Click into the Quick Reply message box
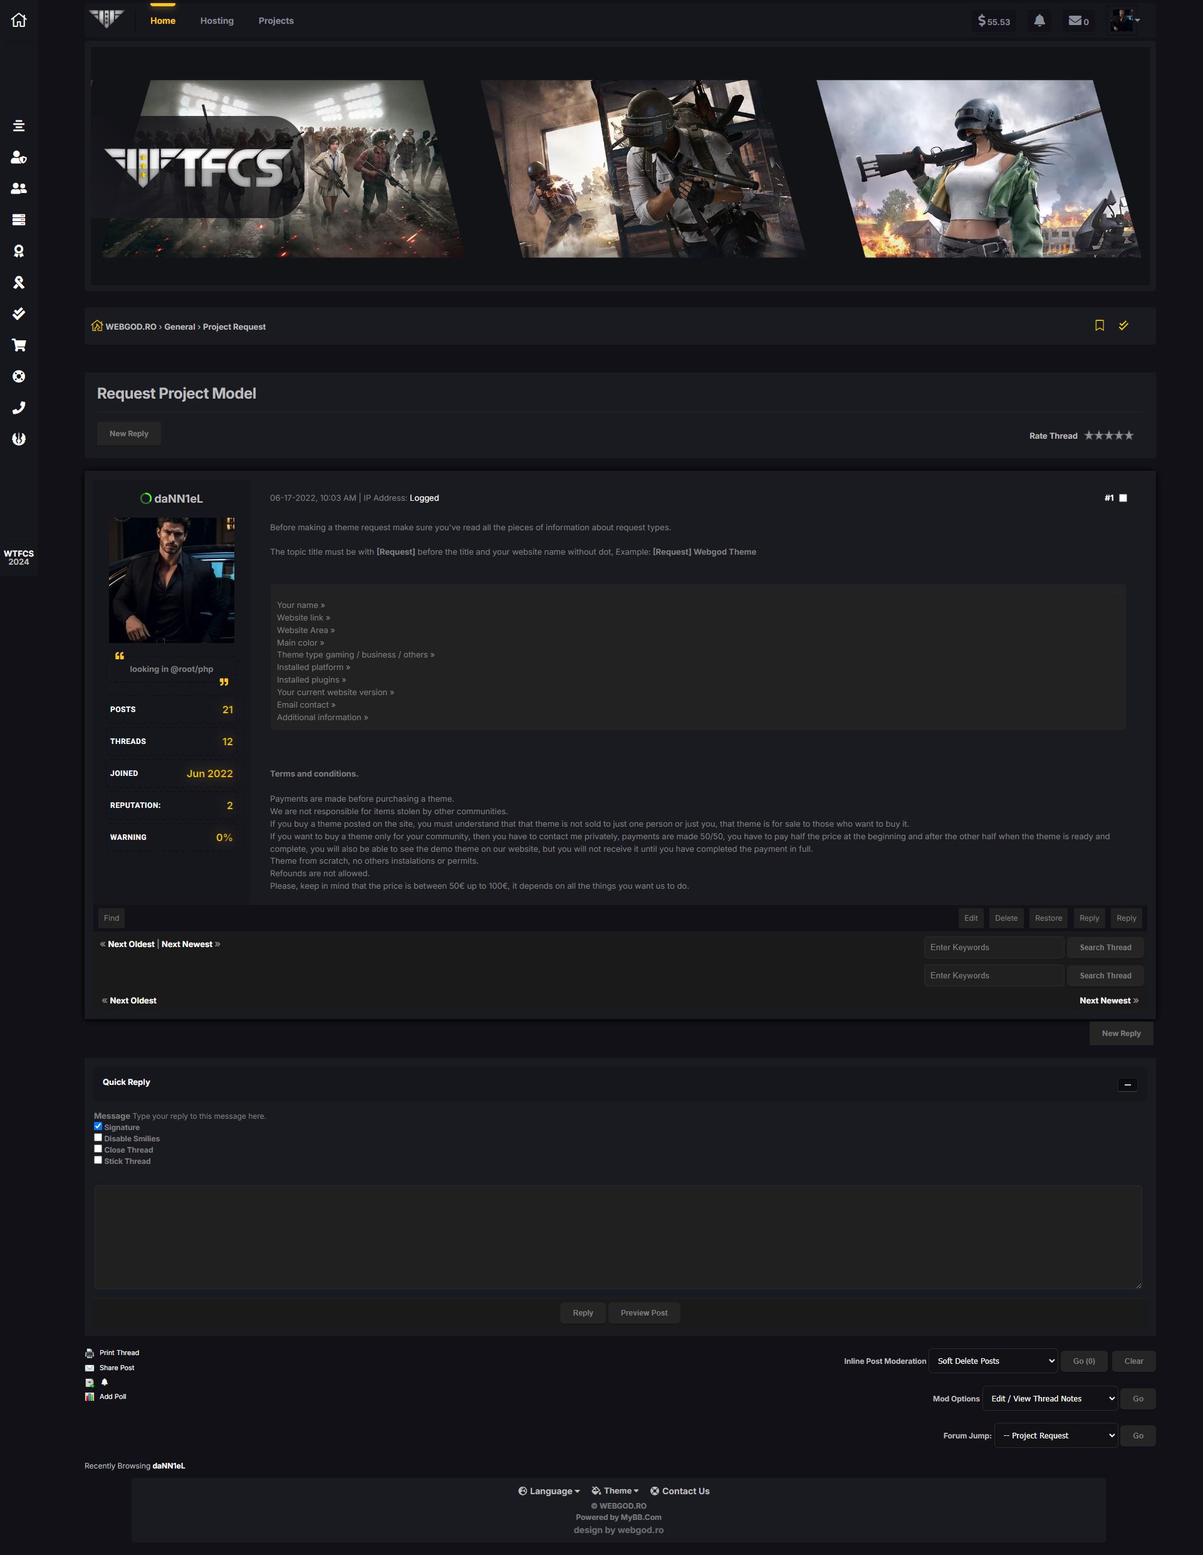The width and height of the screenshot is (1203, 1555). click(x=618, y=1237)
